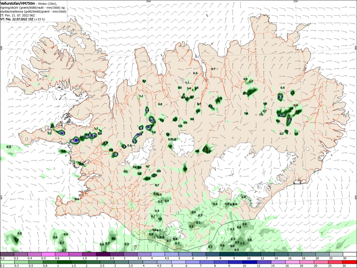The width and height of the screenshot is (357, 268).
Task: Click the 'rigning/skúrir' legend description line
Action: (33, 8)
